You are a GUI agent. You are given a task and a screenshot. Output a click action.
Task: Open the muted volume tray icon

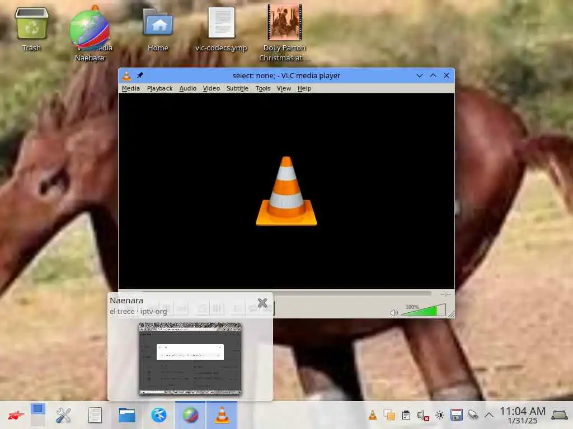pyautogui.click(x=423, y=415)
